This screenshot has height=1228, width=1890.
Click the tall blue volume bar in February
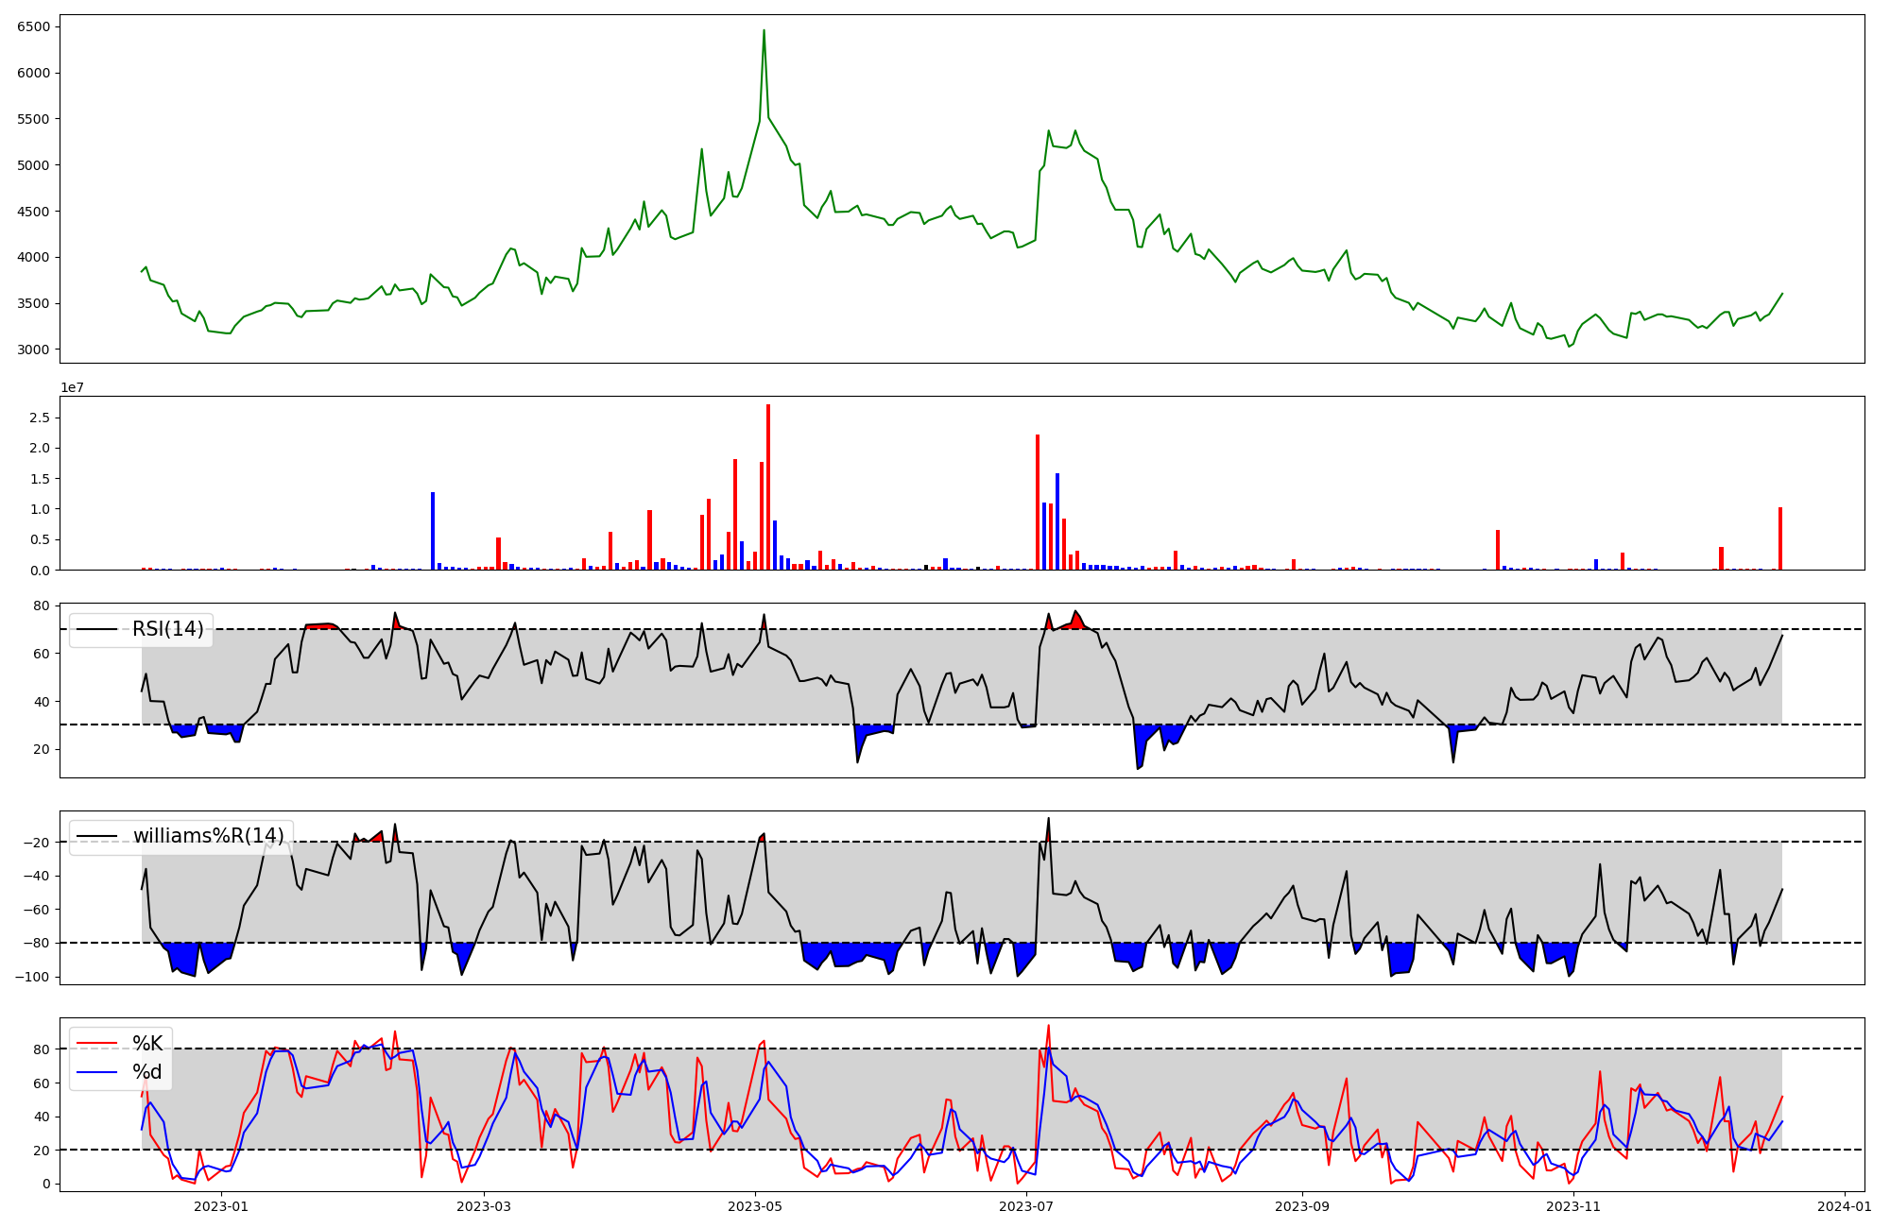(x=433, y=530)
